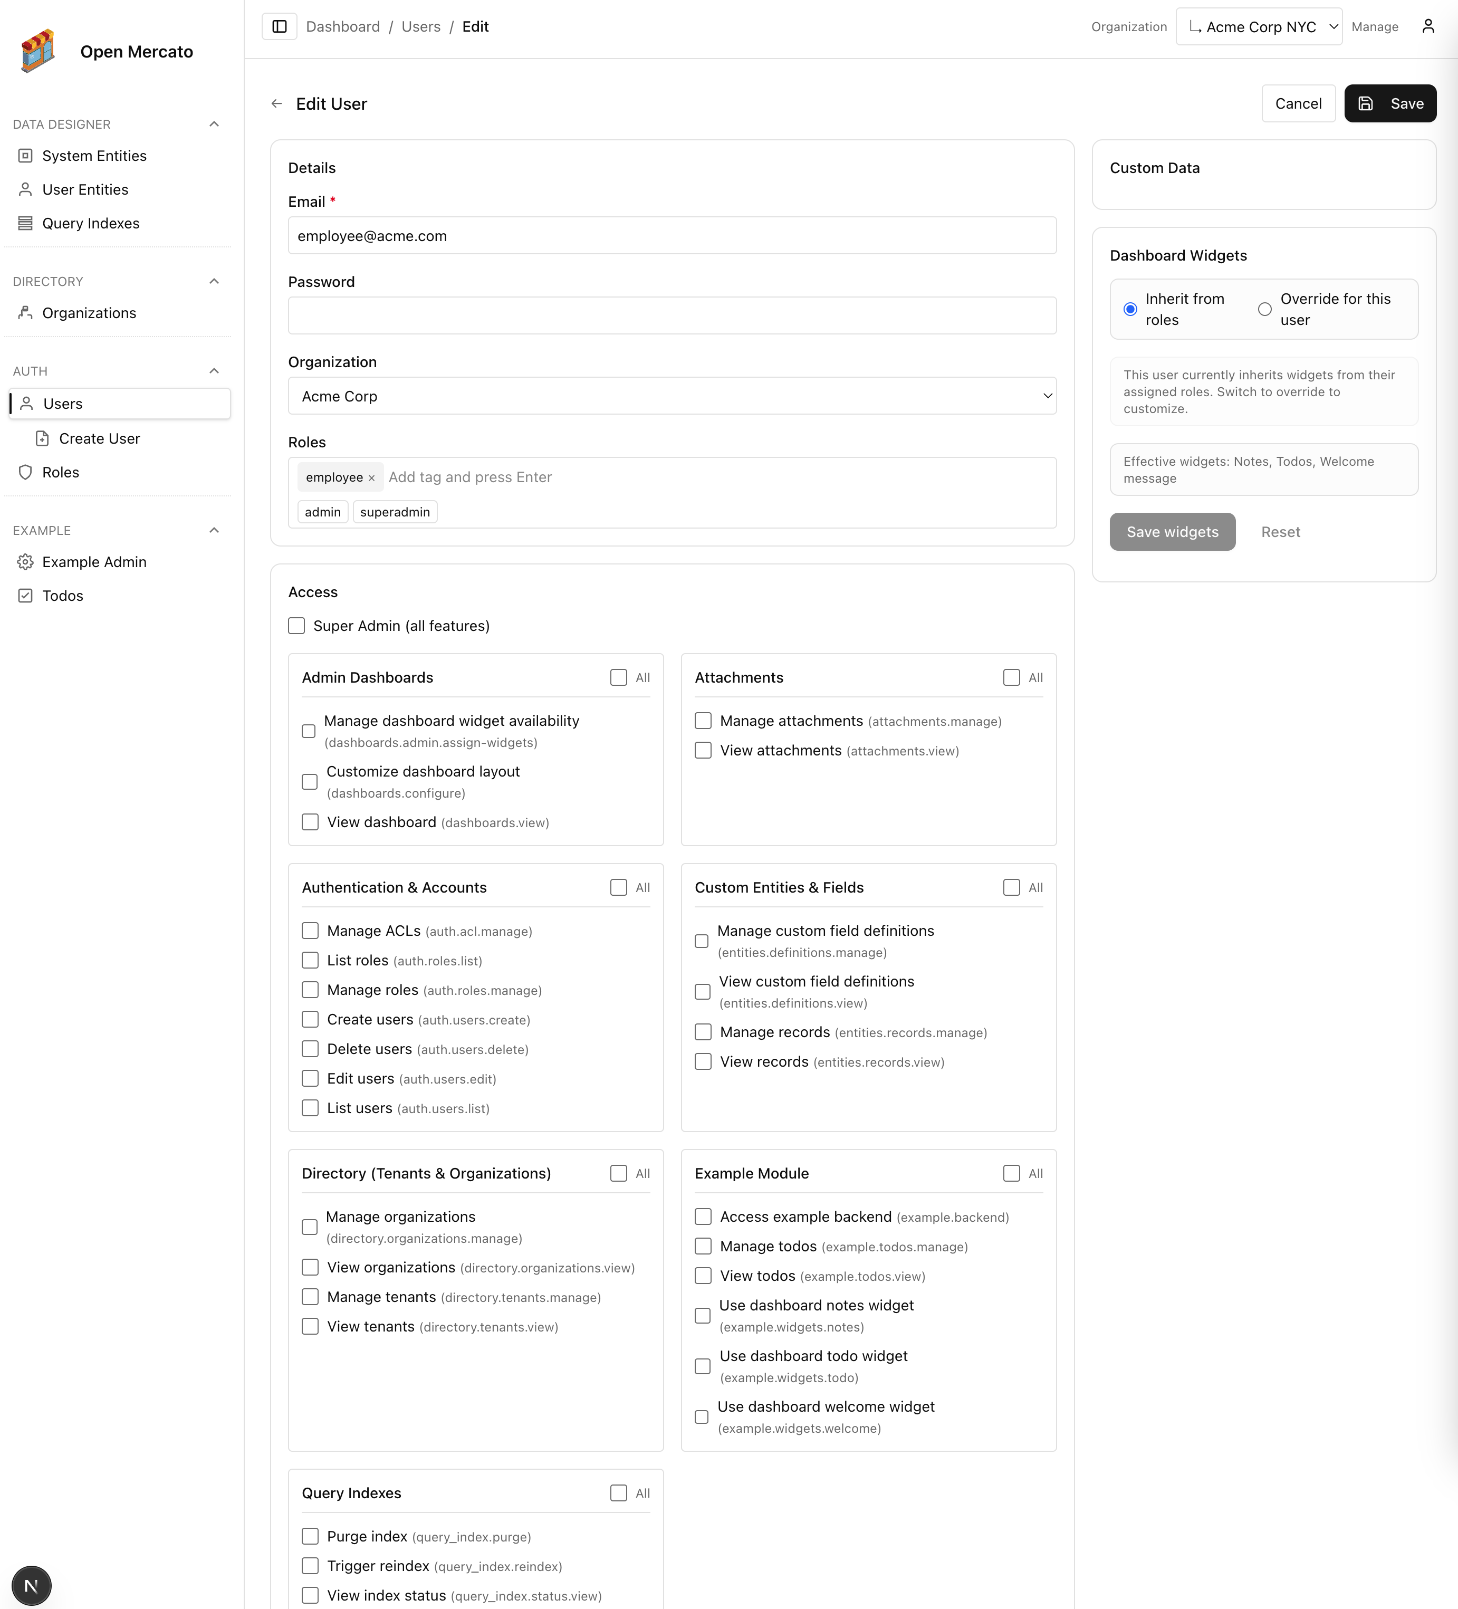Check View dashboard permission
The image size is (1458, 1609).
point(310,821)
